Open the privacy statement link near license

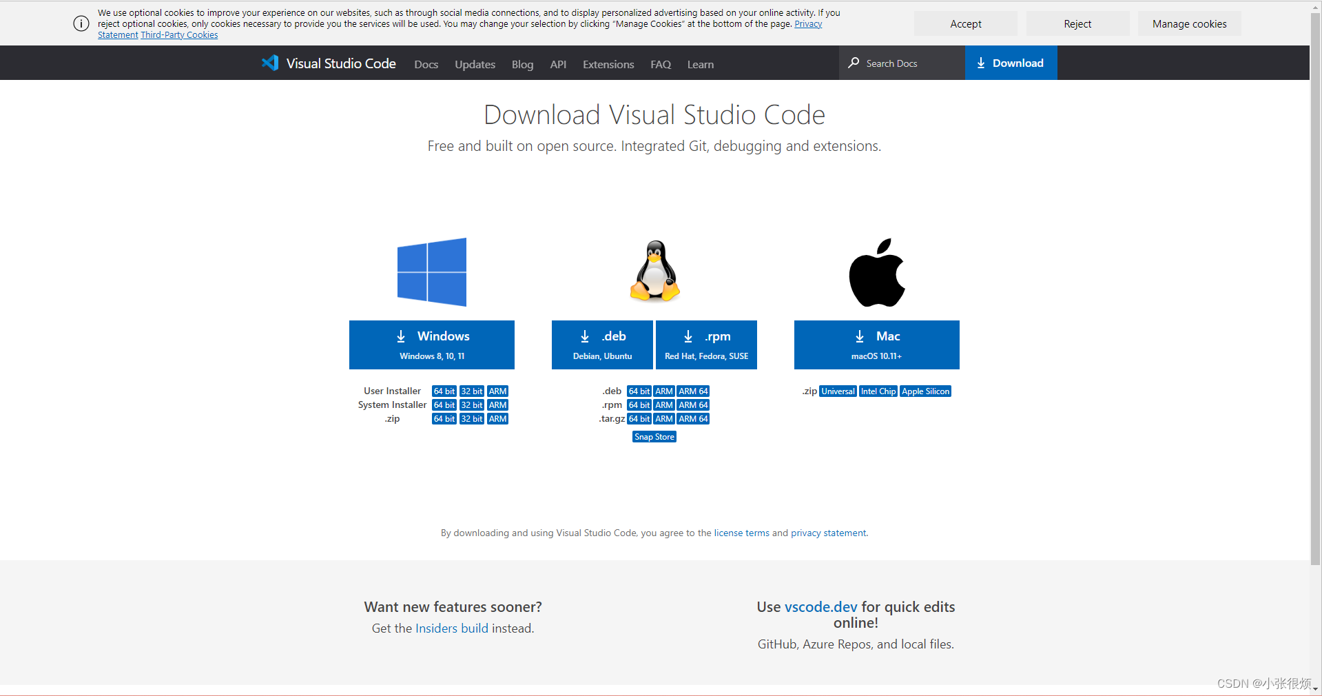coord(829,533)
